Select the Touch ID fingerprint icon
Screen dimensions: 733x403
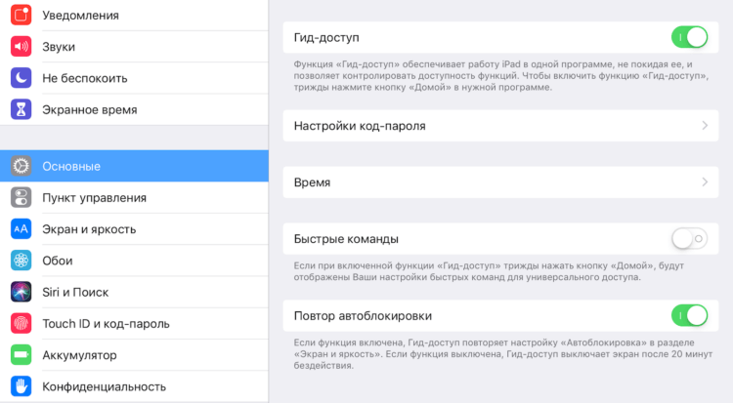22,323
